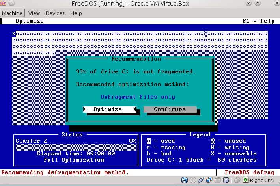This screenshot has width=280, height=186.
Task: Click the round pin button beside the title icon
Action: pyautogui.click(x=11, y=3)
